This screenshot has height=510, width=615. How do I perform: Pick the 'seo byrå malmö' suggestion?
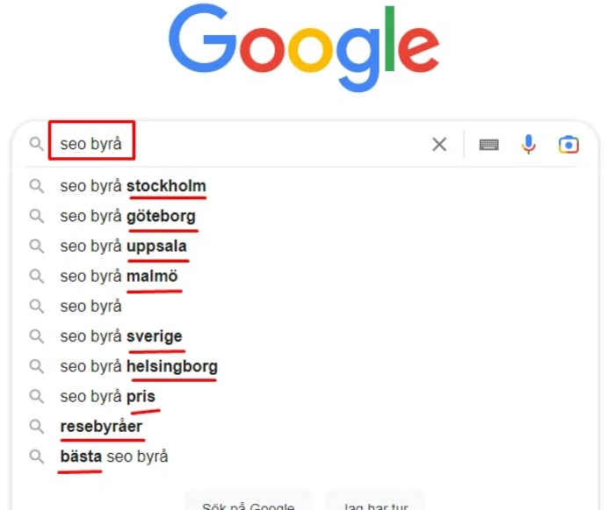pyautogui.click(x=119, y=277)
